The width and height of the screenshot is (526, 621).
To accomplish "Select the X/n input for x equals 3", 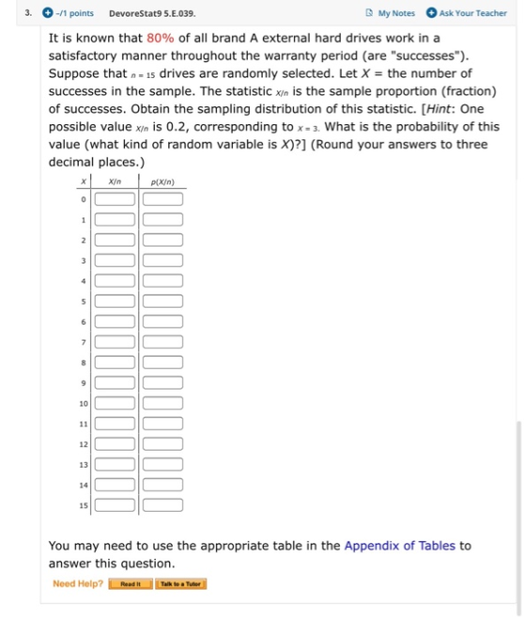I will pyautogui.click(x=115, y=261).
